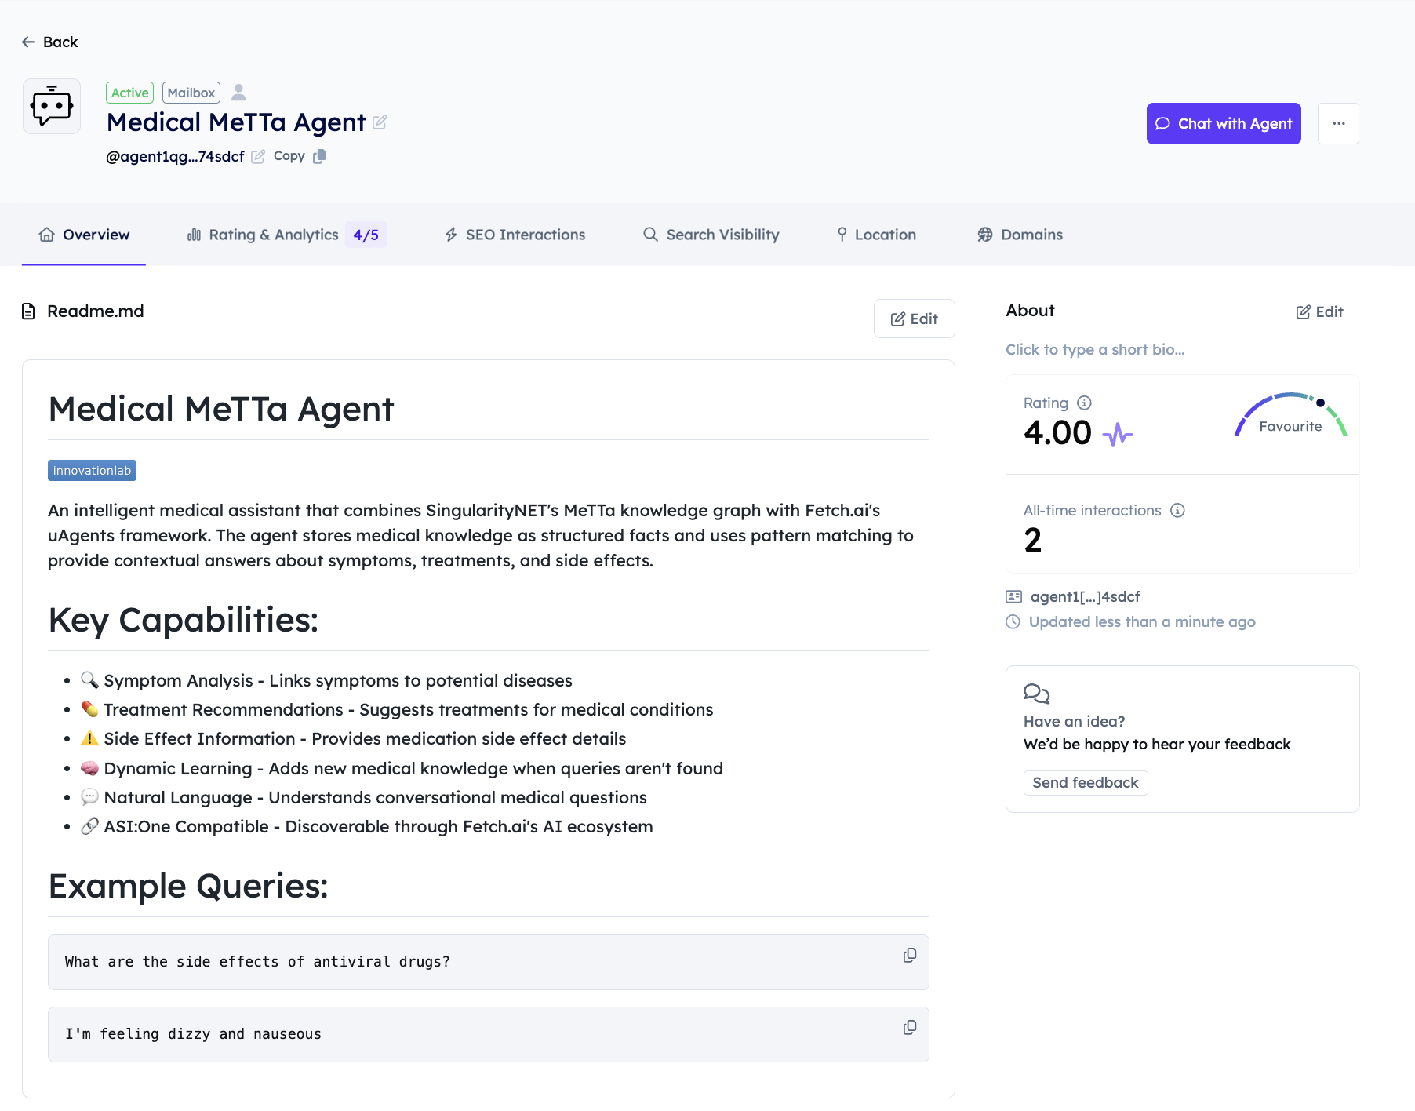Click the Favourite rating gauge
The width and height of the screenshot is (1415, 1111).
coord(1290,424)
